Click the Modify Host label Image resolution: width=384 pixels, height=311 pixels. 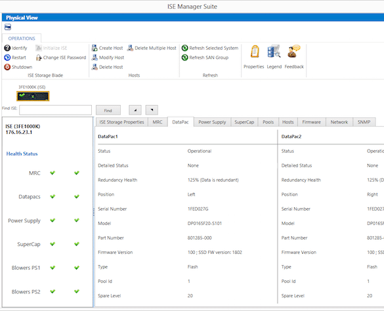[112, 58]
